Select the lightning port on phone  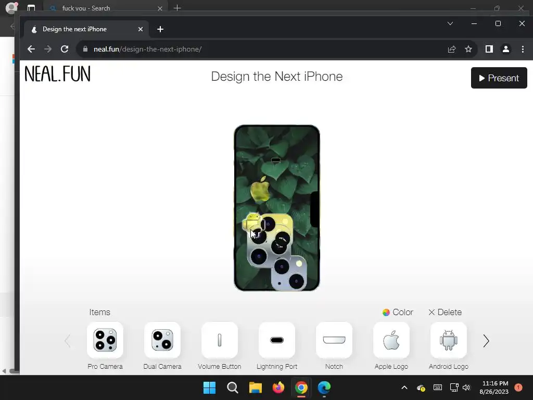click(276, 160)
